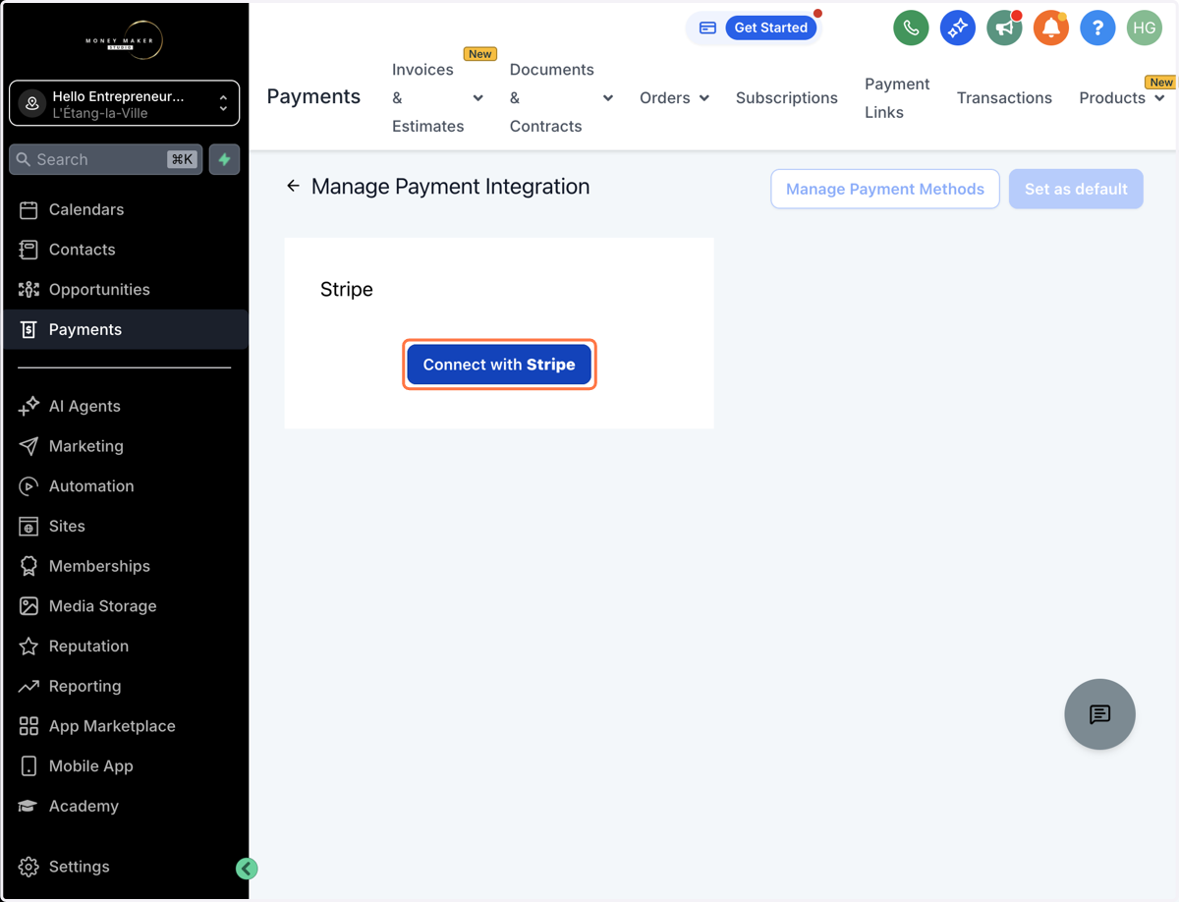This screenshot has width=1179, height=902.
Task: Click the Sites browser icon
Action: tap(28, 526)
